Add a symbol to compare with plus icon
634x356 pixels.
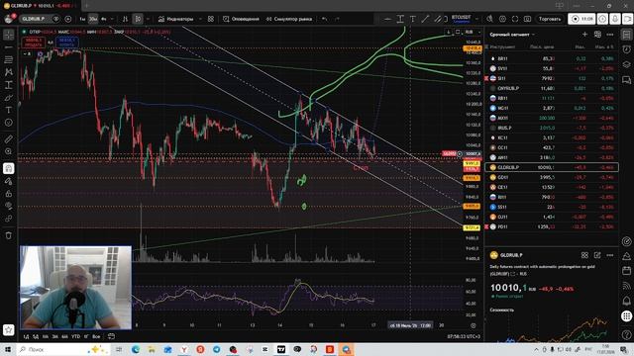click(68, 19)
